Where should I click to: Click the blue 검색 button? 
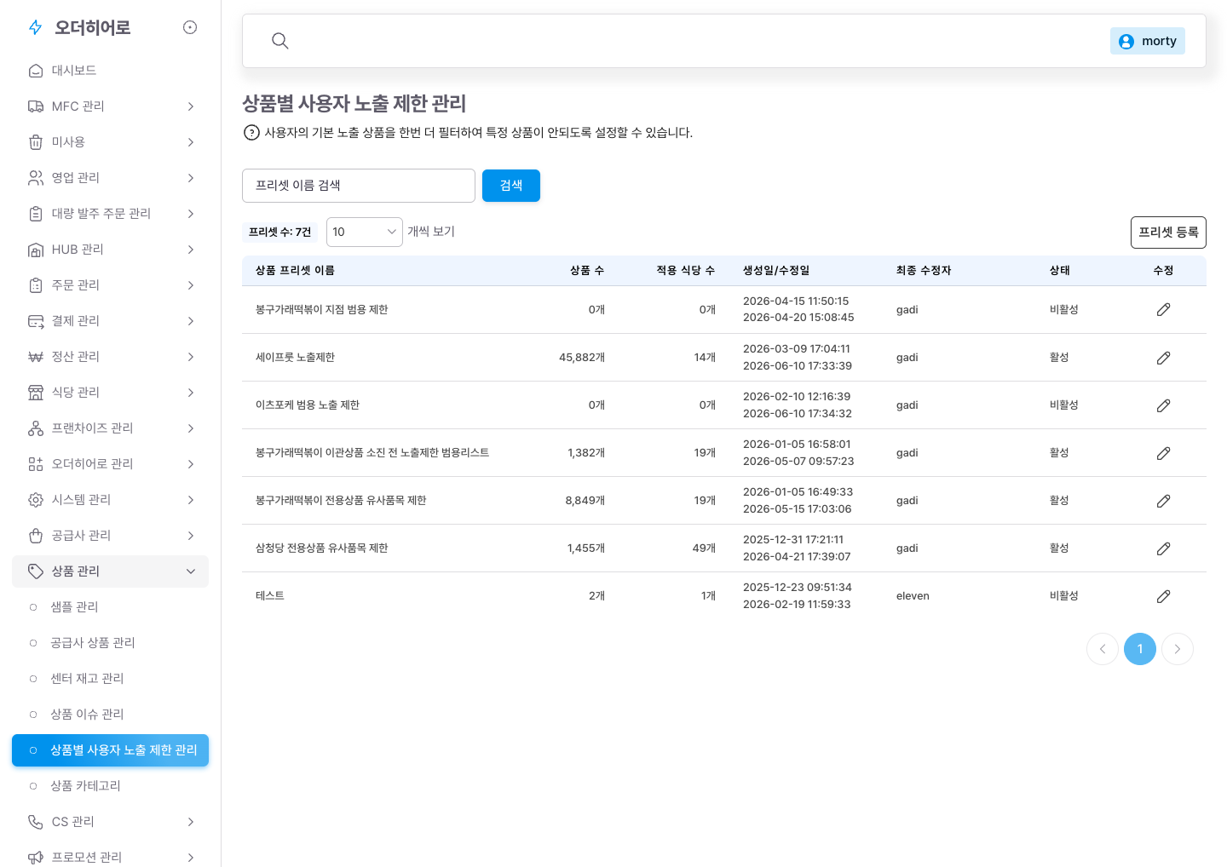[511, 186]
